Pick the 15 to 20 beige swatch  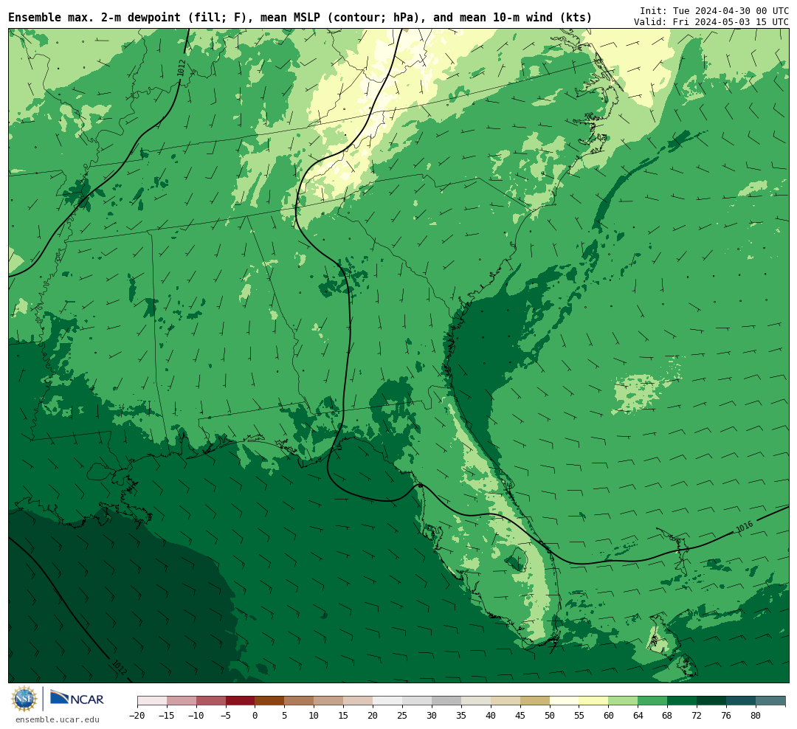tap(359, 701)
